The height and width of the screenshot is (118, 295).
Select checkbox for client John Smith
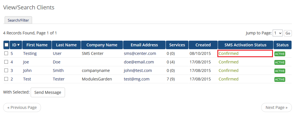click(6, 71)
